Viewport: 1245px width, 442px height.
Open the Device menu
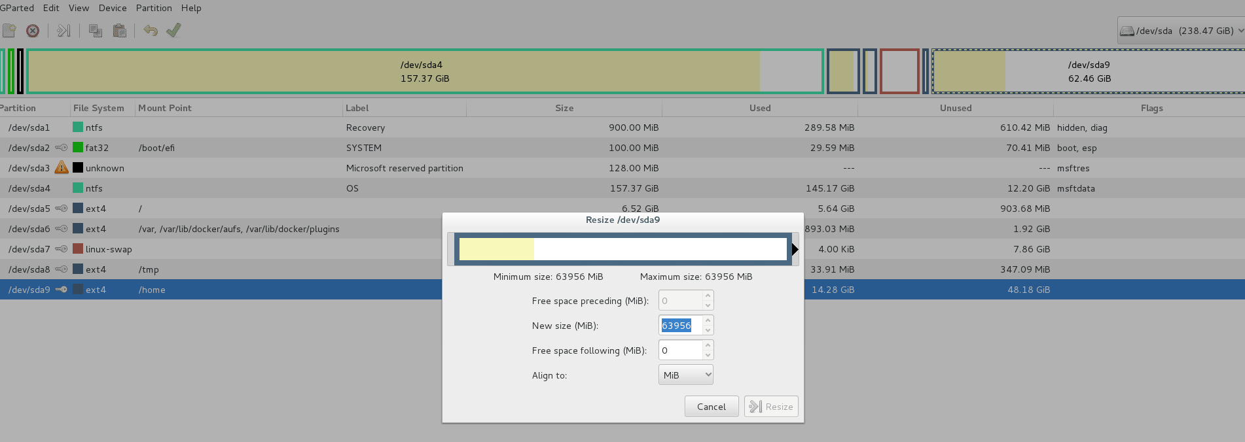(x=113, y=8)
